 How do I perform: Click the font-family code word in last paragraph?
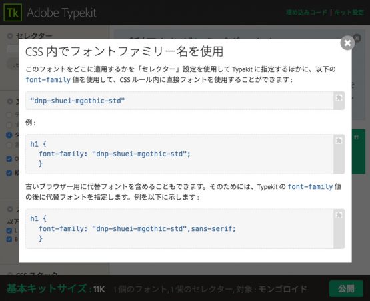coord(310,187)
